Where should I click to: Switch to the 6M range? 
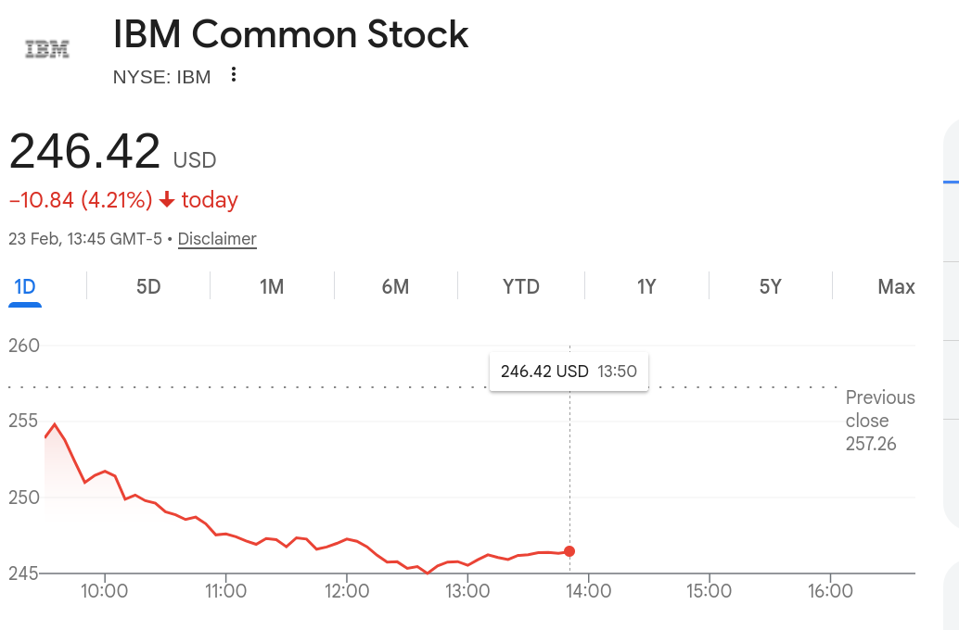coord(396,287)
